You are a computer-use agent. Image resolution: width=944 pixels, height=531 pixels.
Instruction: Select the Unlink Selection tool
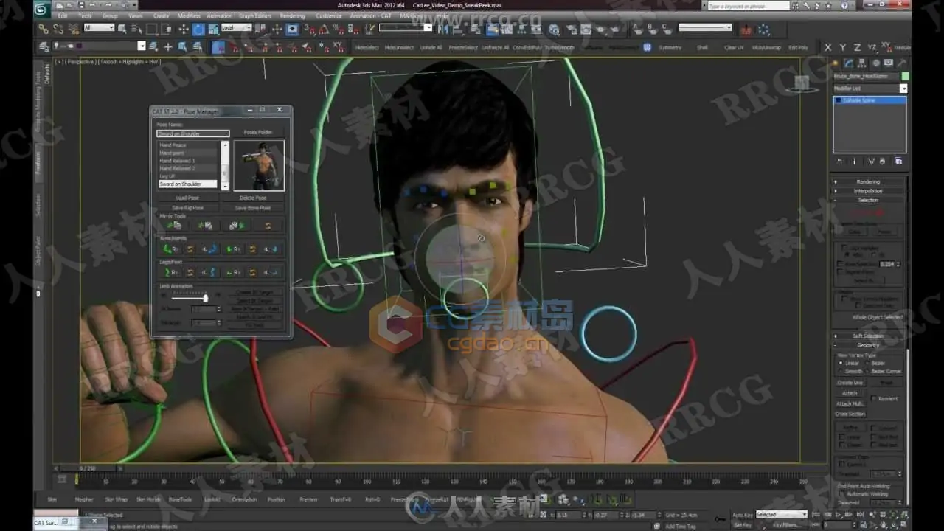58,29
